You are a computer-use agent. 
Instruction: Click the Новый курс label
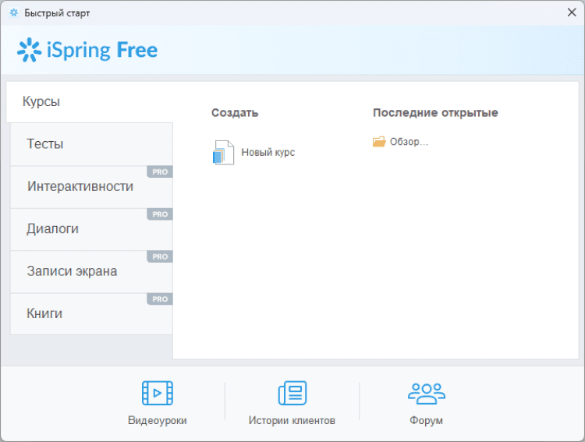click(268, 152)
